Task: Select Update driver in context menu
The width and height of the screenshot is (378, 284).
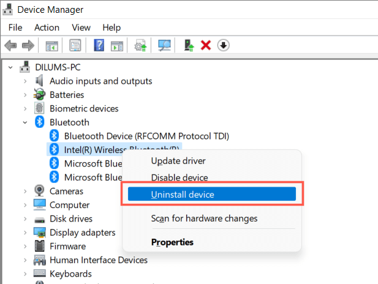Action: point(178,161)
